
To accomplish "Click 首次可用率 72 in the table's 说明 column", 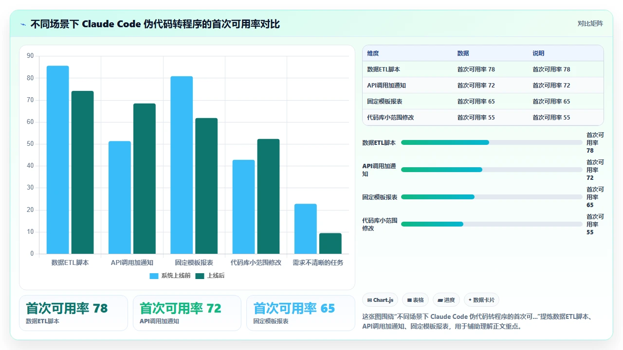I will (551, 86).
